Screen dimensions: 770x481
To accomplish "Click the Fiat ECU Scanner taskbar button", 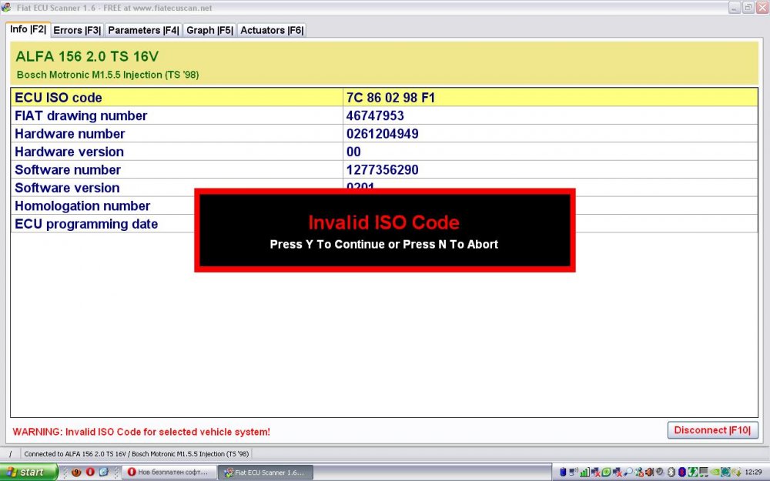I will point(265,472).
